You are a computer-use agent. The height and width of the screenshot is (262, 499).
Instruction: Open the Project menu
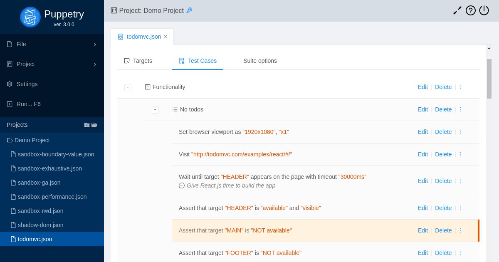pyautogui.click(x=52, y=64)
